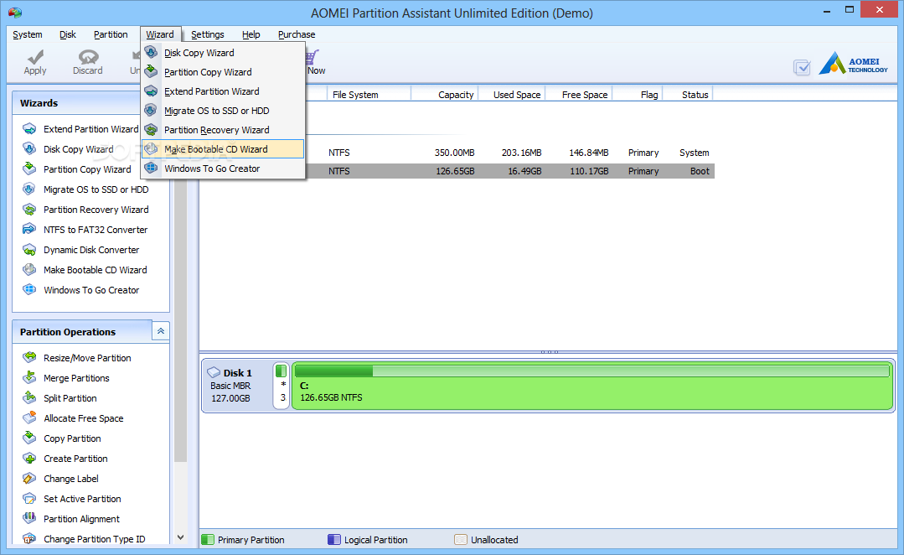Click the Split Partition icon
The height and width of the screenshot is (555, 904).
(29, 398)
